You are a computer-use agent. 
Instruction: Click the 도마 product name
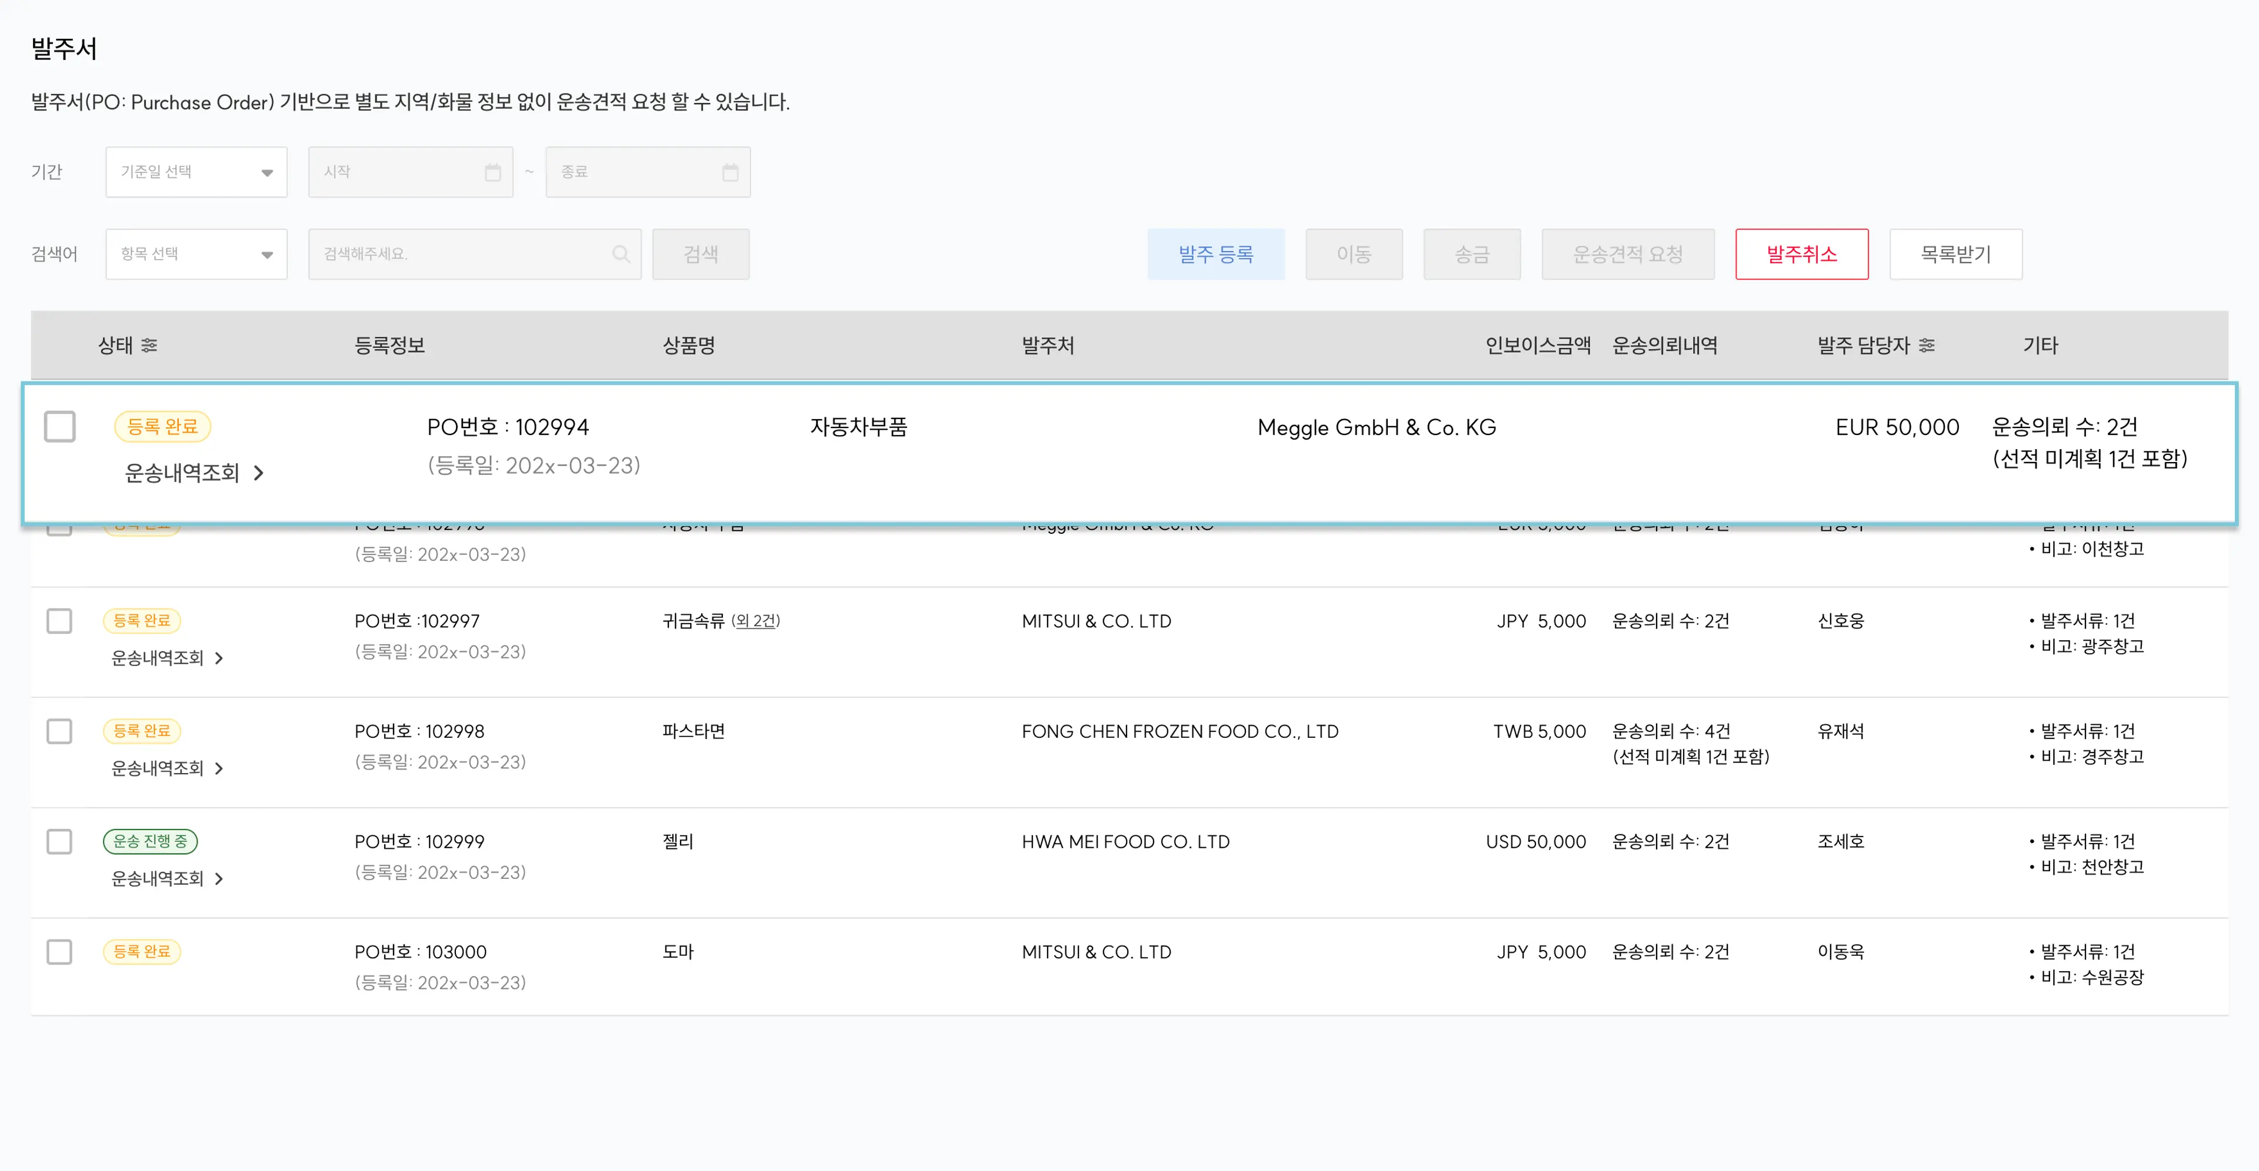click(x=678, y=953)
